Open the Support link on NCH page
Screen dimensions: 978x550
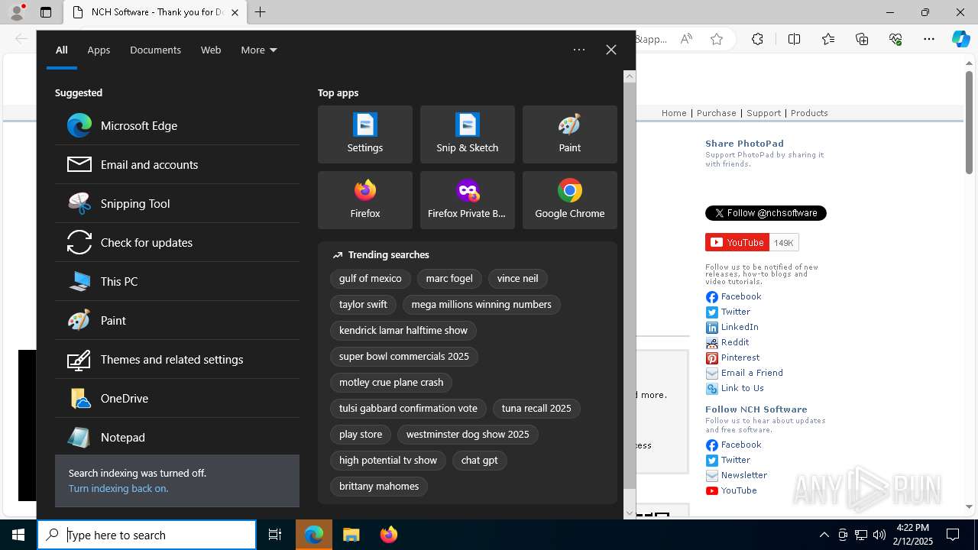coord(764,113)
